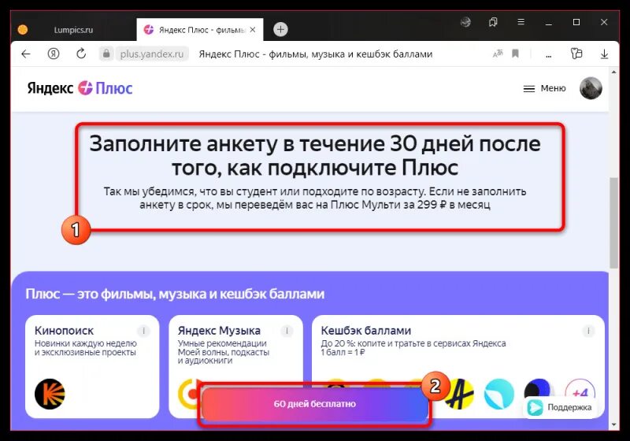Close the Яндекс Плюс tab
The height and width of the screenshot is (441, 630).
point(253,30)
